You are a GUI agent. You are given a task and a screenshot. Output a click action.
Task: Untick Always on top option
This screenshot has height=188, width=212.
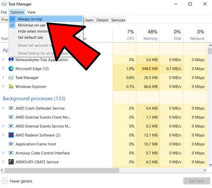(46, 19)
